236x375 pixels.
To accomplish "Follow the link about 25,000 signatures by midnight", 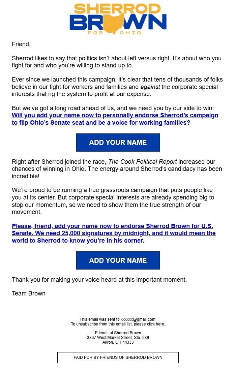I will (x=114, y=233).
